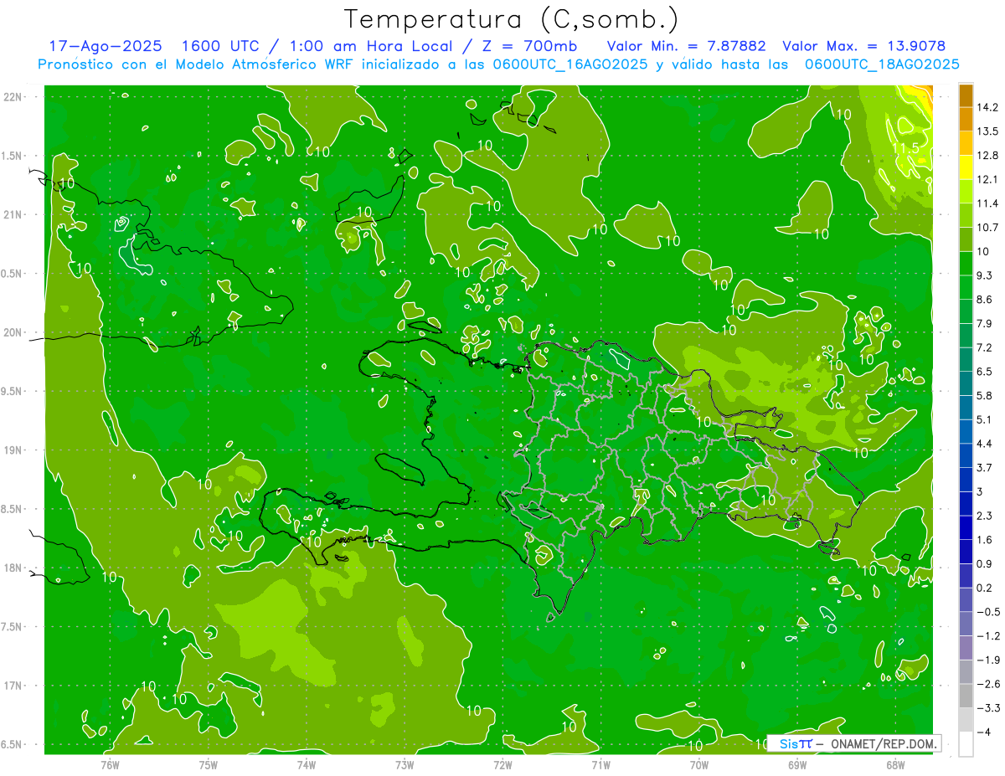The height and width of the screenshot is (776, 1005).
Task: Select the forecast date "17-Ago-2025"
Action: tap(106, 46)
